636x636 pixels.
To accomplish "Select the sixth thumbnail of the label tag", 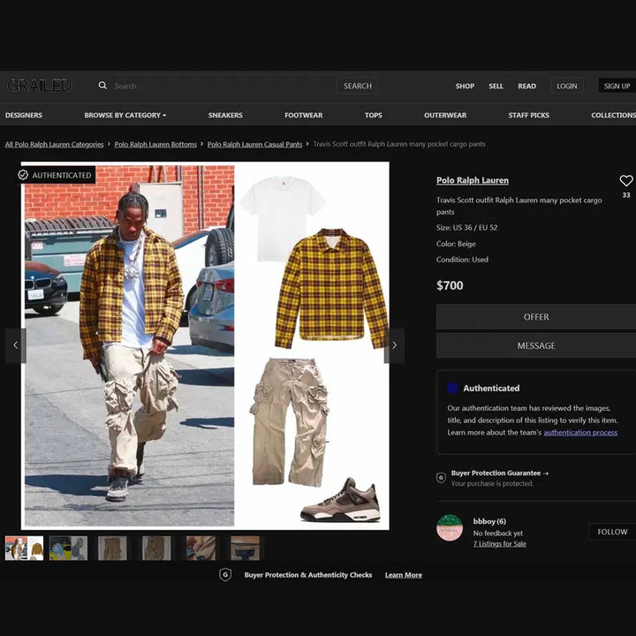I will 245,549.
